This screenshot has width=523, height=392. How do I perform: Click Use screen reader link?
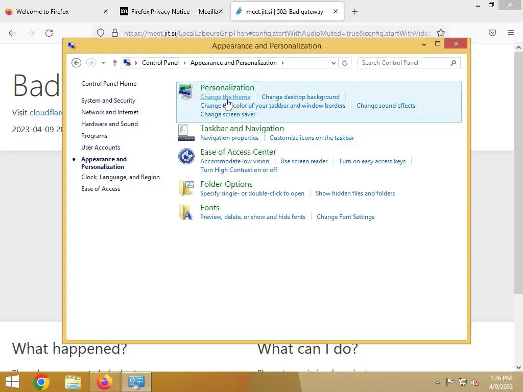pyautogui.click(x=304, y=161)
